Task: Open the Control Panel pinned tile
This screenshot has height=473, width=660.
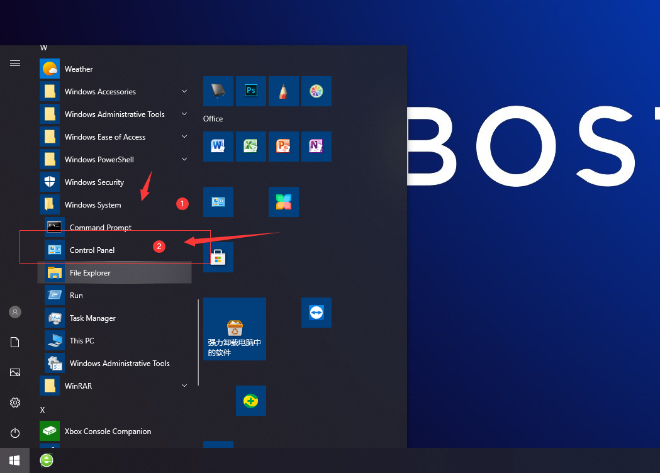Action: pyautogui.click(x=218, y=202)
